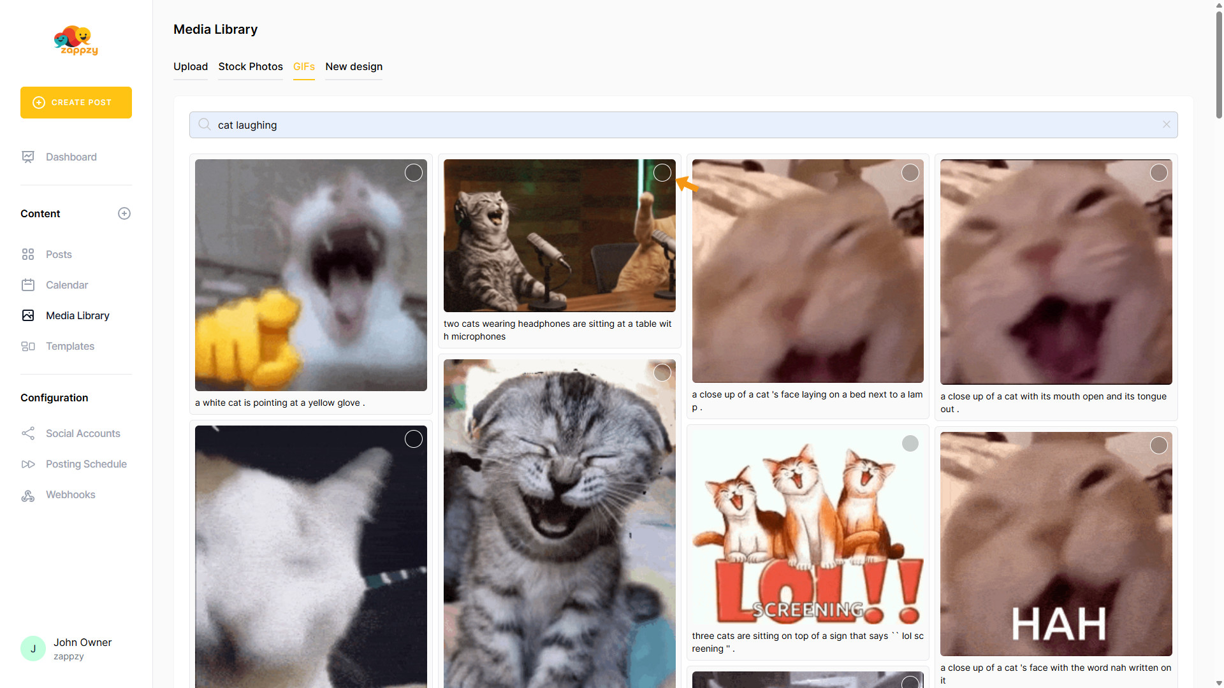The image size is (1224, 688).
Task: Check the HAH cat GIF selector
Action: (x=1158, y=445)
